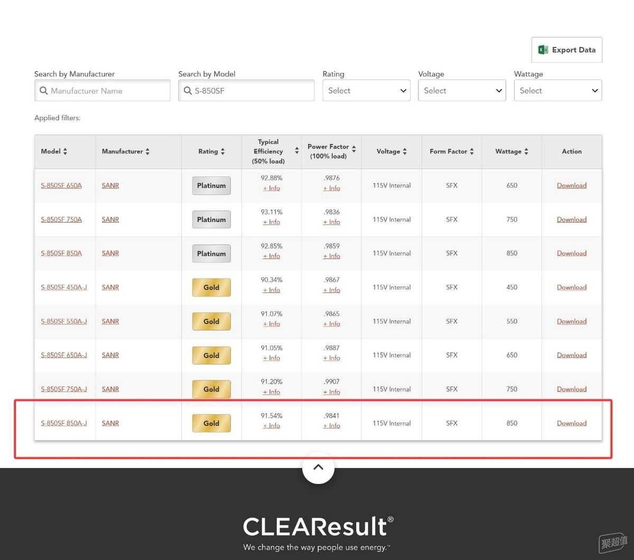
Task: Expand efficiency Info under 91.54%
Action: tap(272, 426)
